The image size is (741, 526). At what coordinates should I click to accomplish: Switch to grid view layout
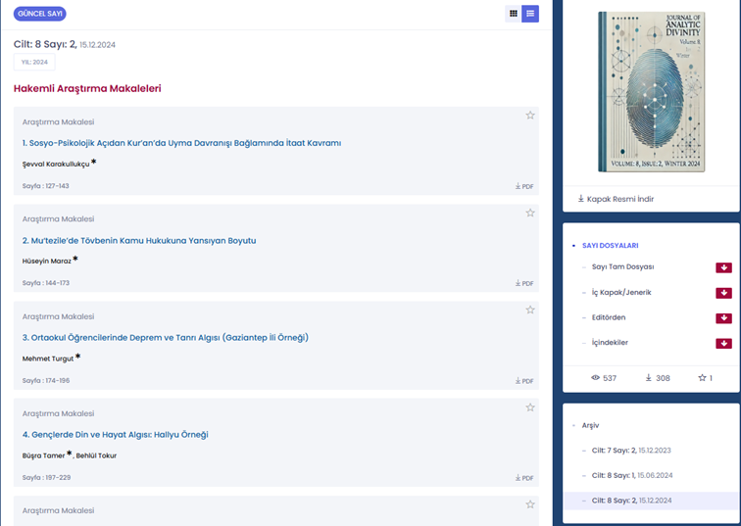(x=514, y=14)
